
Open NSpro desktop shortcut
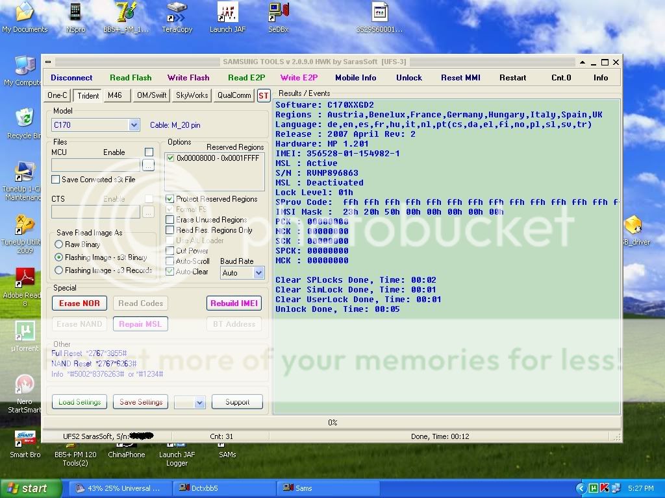tap(75, 17)
